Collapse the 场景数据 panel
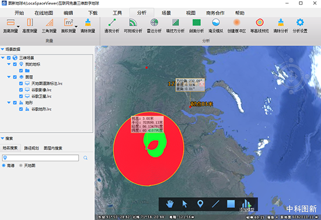Viewport: 321px width, 220px height. coord(2,49)
